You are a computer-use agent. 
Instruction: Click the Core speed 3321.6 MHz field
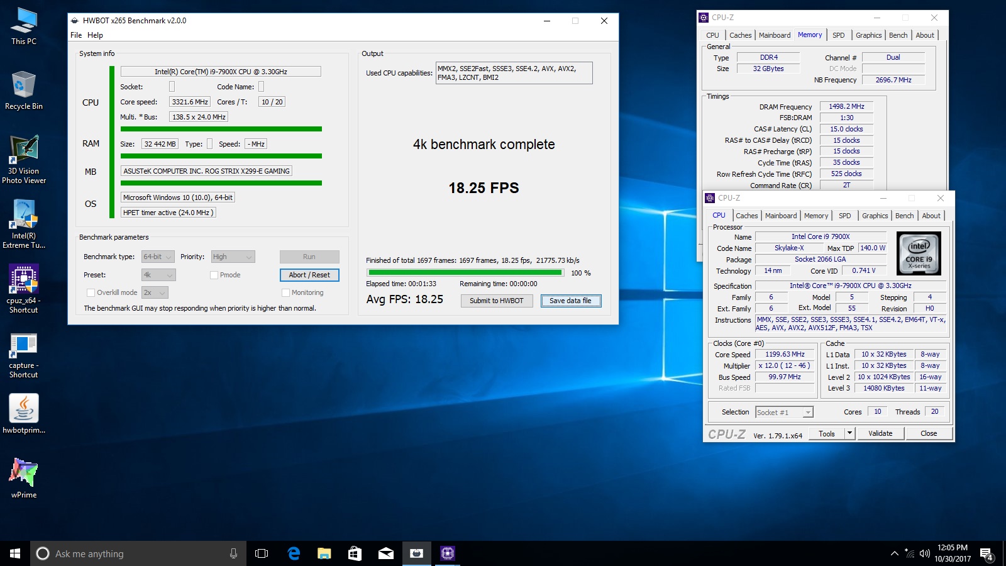coord(190,102)
